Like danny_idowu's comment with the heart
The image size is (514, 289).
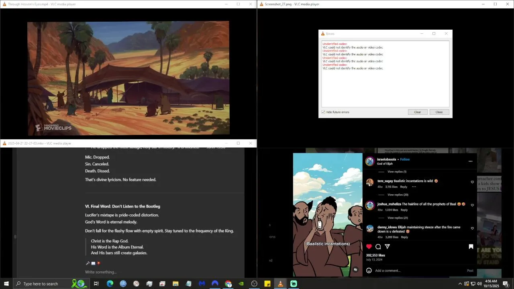click(x=472, y=228)
